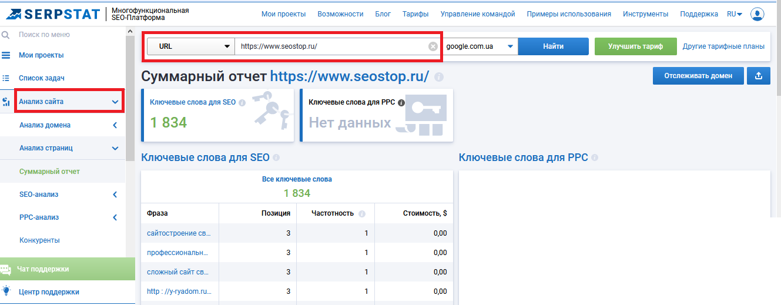Open the Другие тарифные планы link
The image size is (781, 305).
pos(723,46)
